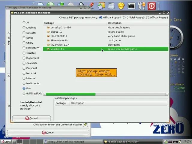Screen dimensions: 192x144
Task: Click the TkHearts-0.80 package icon
Action: click(x=48, y=40)
